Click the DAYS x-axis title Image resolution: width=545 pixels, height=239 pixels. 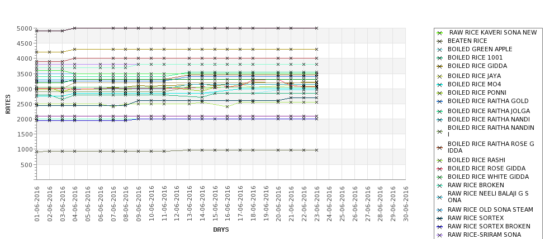pos(221,230)
